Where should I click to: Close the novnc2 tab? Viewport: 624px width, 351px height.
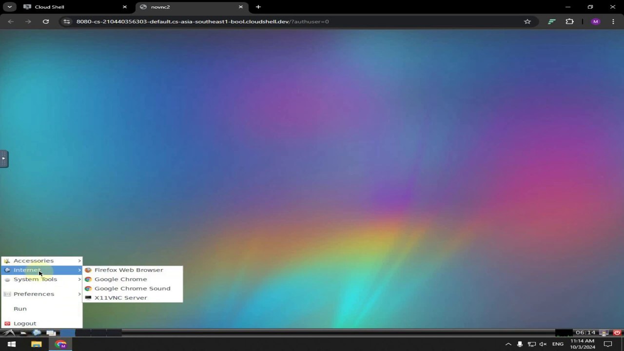click(x=240, y=7)
